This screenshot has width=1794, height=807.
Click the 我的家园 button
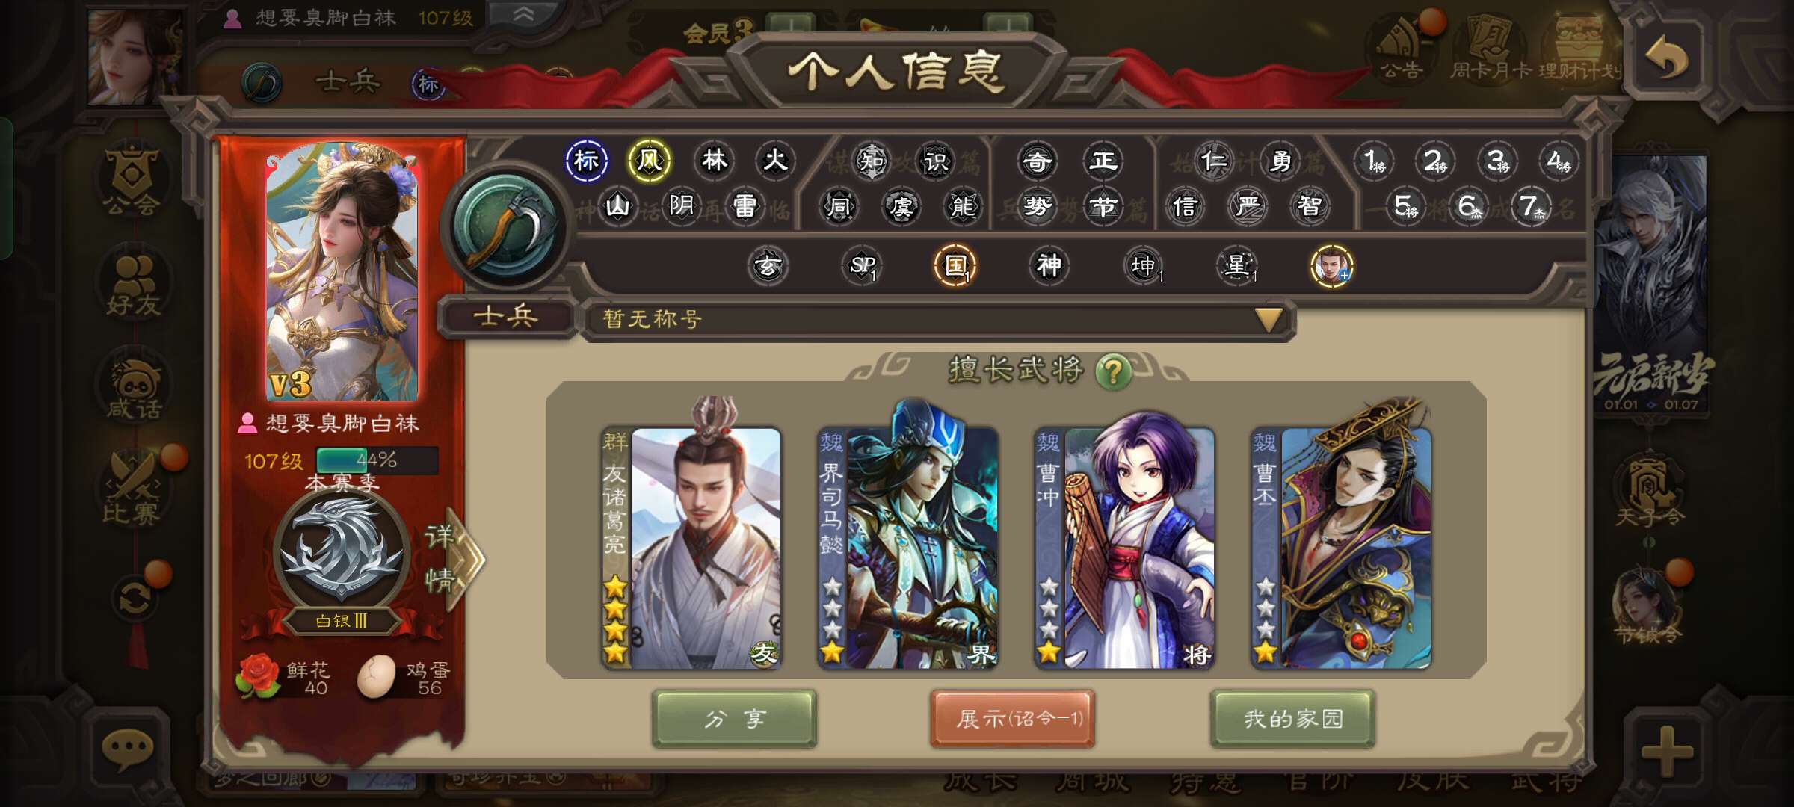(1292, 719)
